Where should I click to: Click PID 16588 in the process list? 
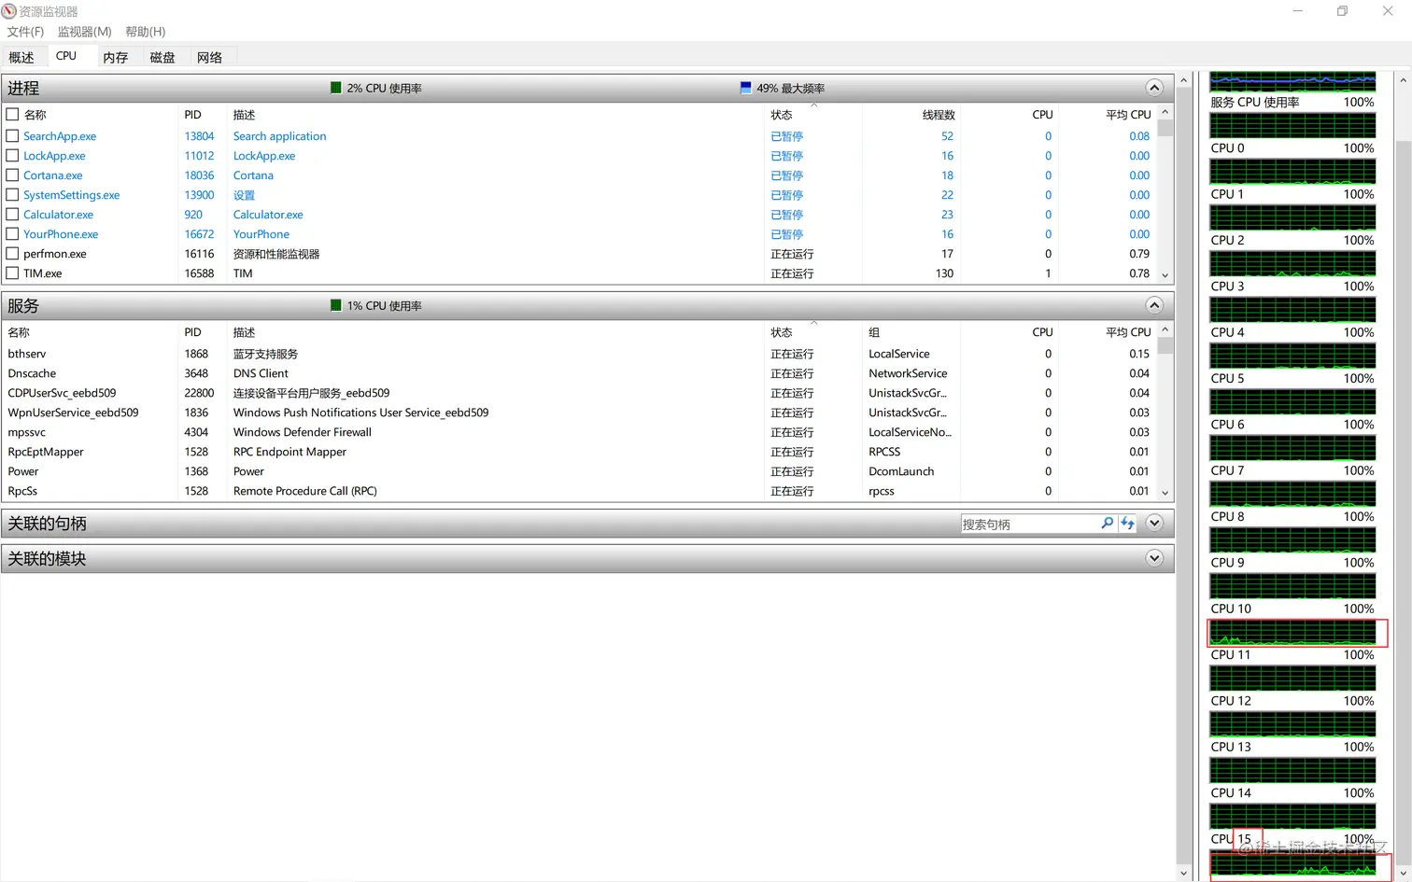coord(199,273)
